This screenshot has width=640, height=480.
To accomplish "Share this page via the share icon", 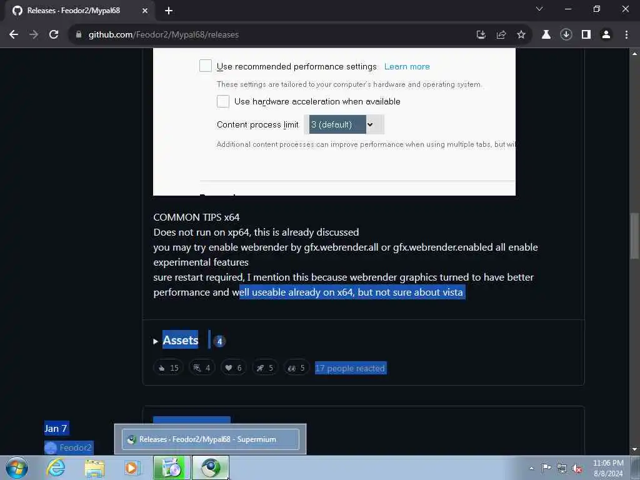I will tap(501, 35).
